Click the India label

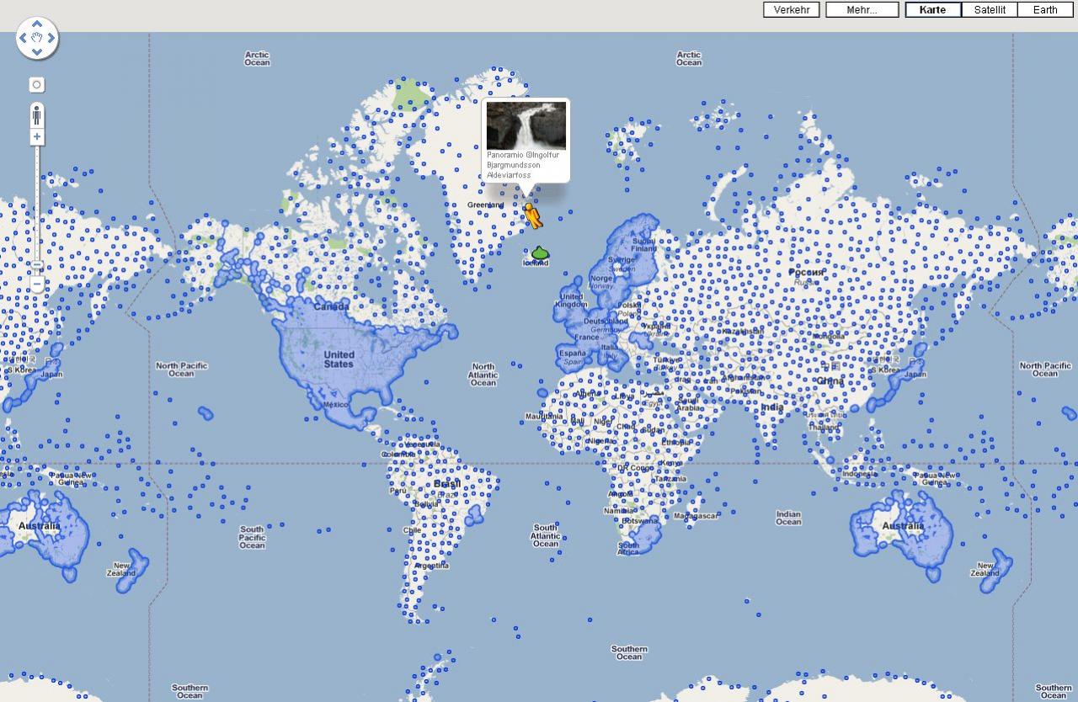coord(772,407)
